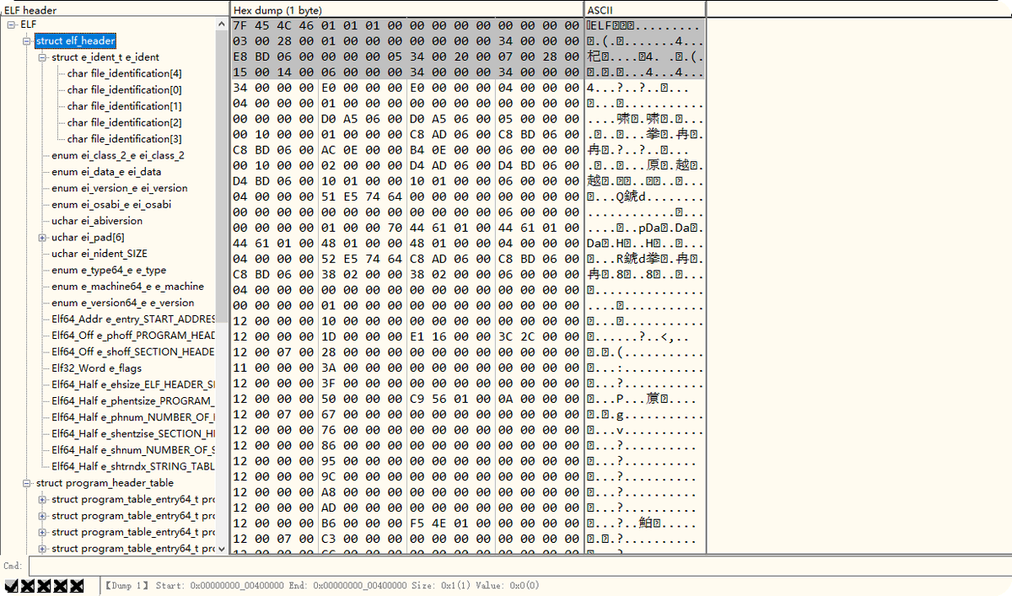Toggle the checkmark box beside the Cmd label
Screen dimensions: 1012x596
click(11, 586)
